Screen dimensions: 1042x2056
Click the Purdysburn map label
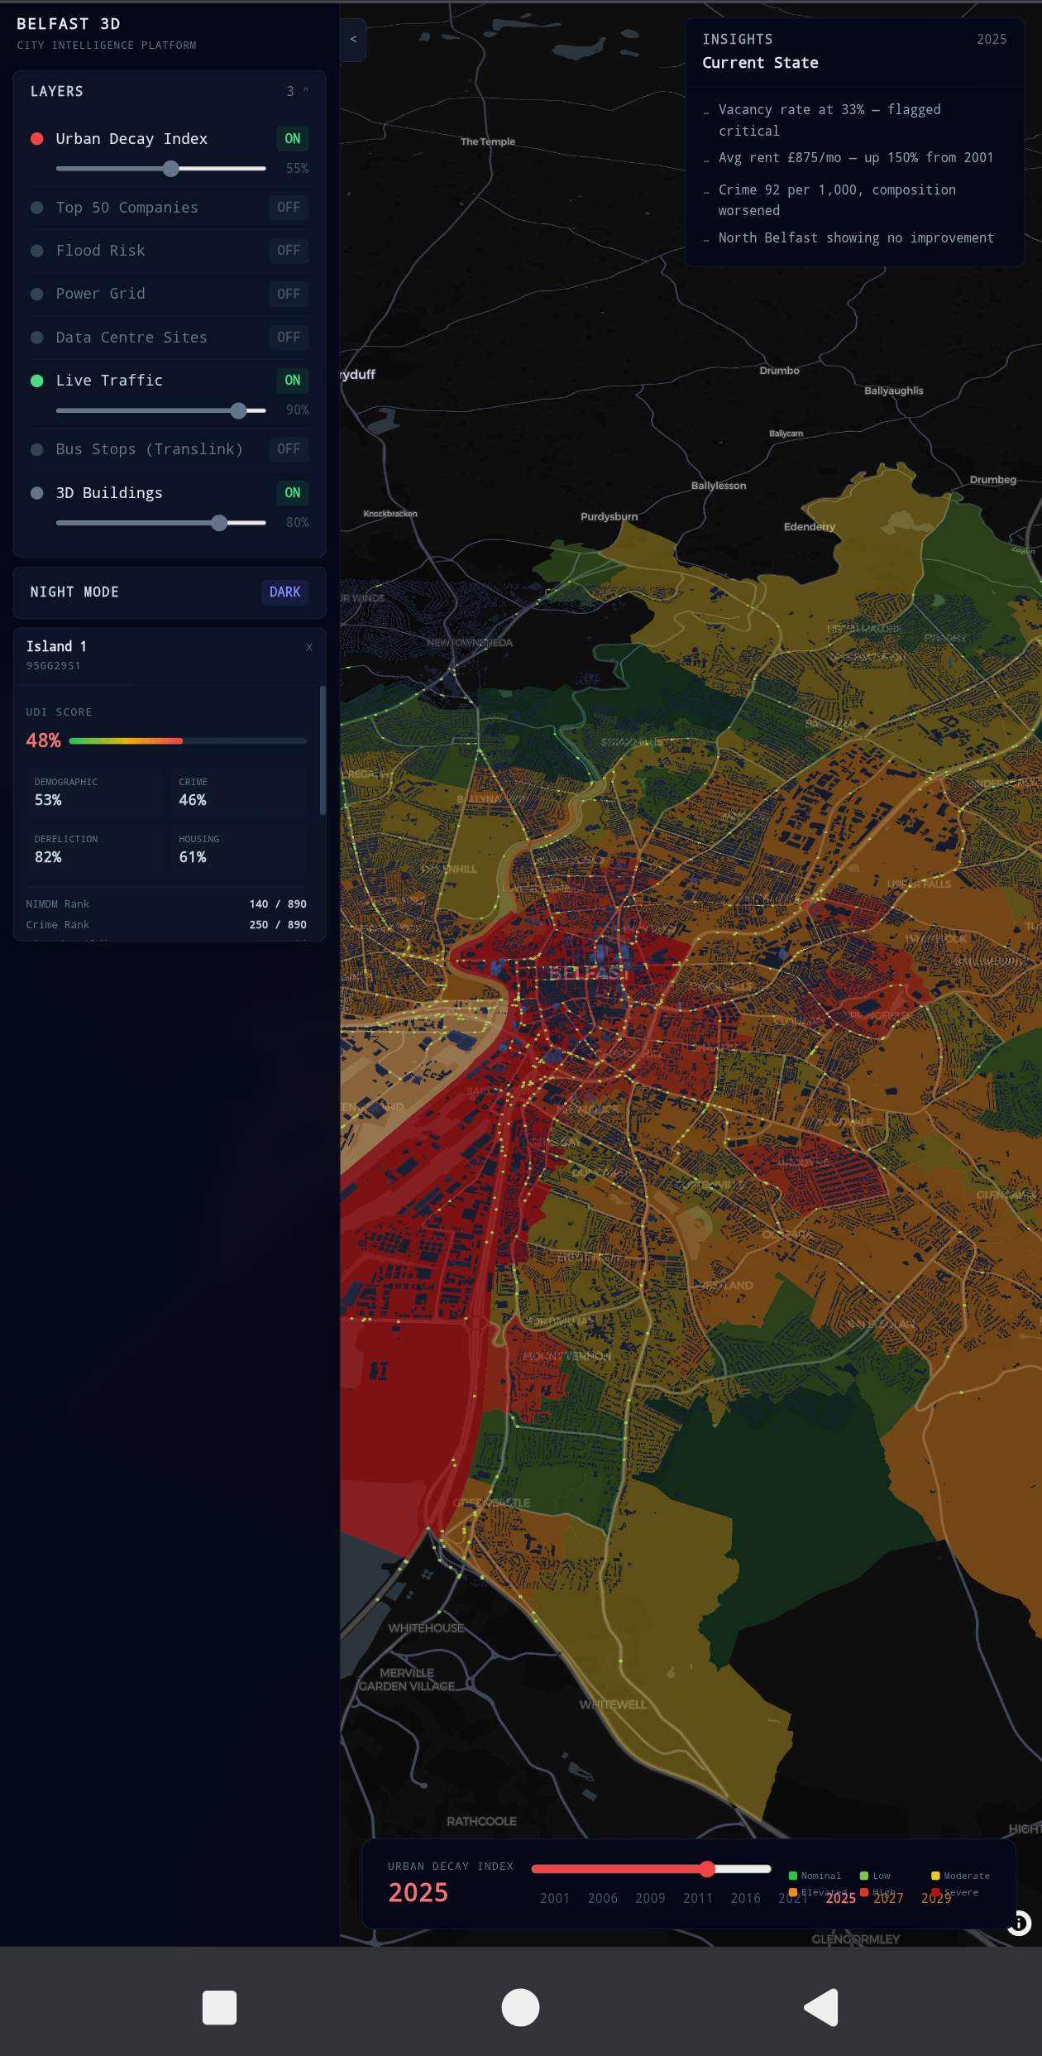click(x=609, y=516)
